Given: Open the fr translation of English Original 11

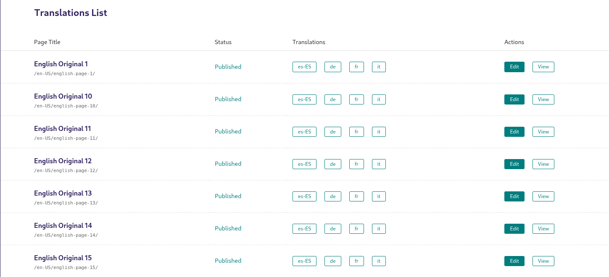Looking at the screenshot, I should pos(356,131).
